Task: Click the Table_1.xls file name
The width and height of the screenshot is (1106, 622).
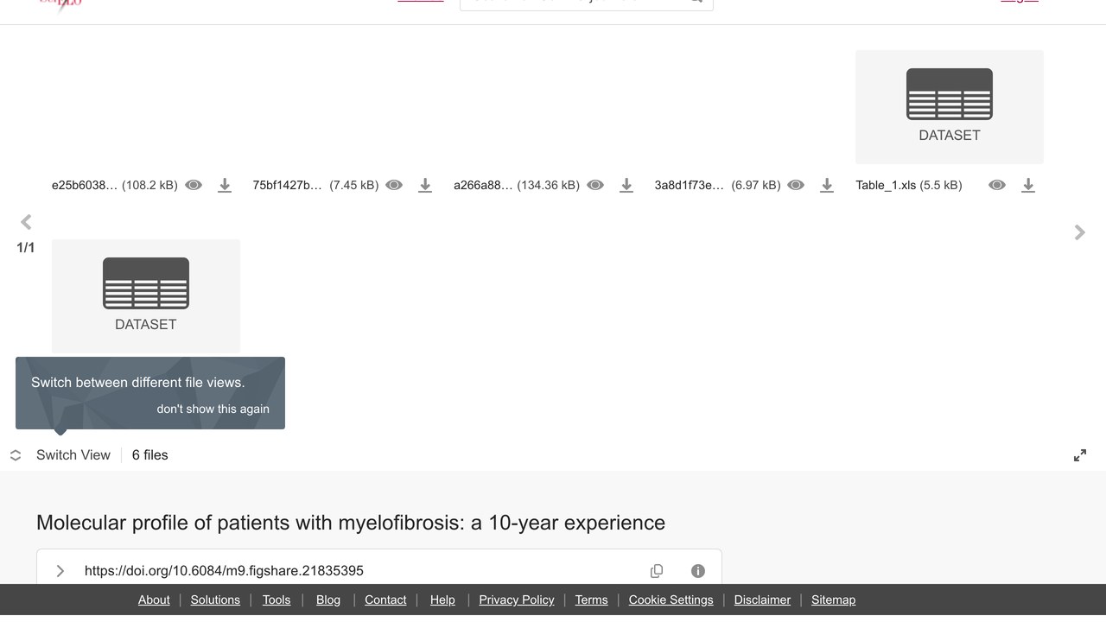Action: (x=886, y=185)
